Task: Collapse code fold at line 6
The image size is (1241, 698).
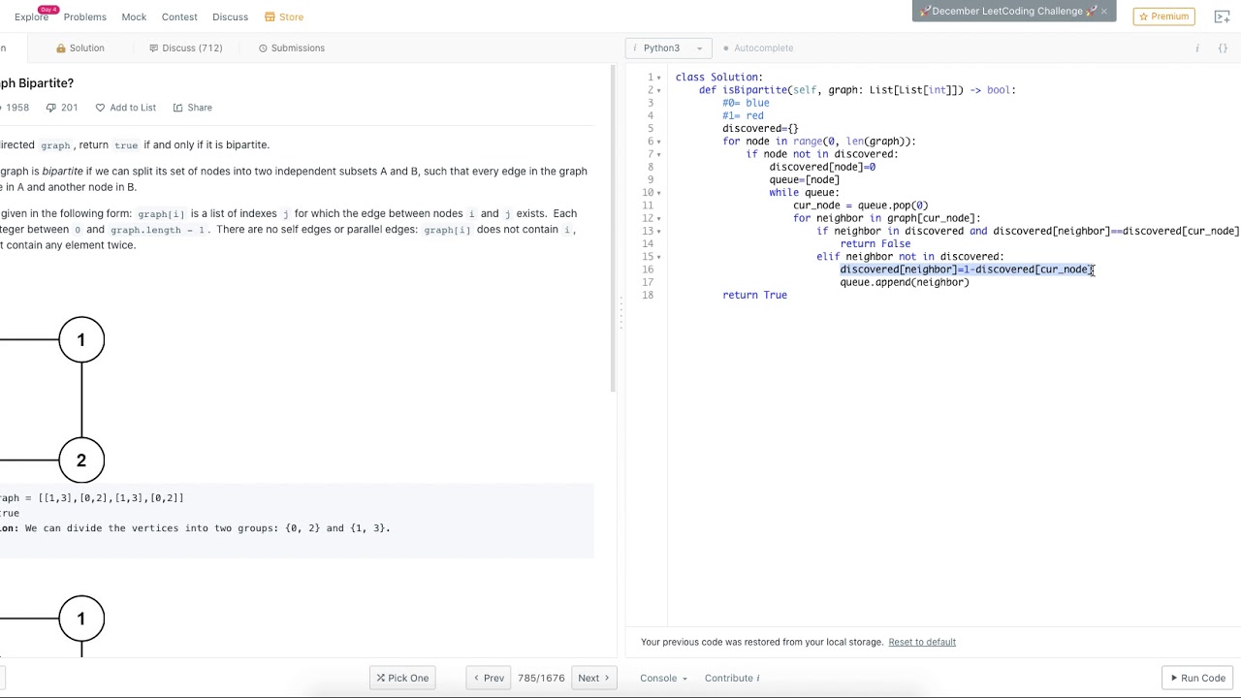Action: (x=659, y=142)
